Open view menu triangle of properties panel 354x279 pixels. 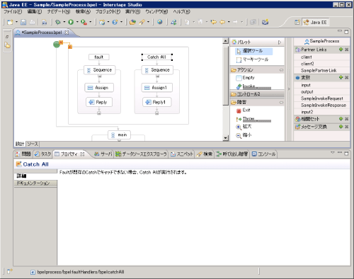coord(333,153)
